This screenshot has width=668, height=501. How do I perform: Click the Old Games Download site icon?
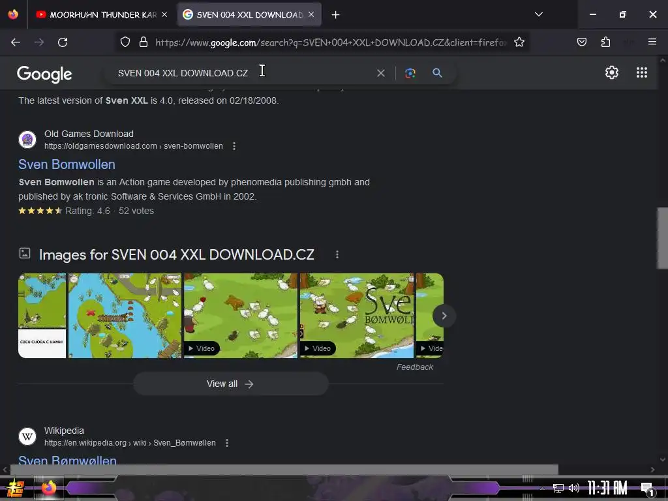pos(27,140)
